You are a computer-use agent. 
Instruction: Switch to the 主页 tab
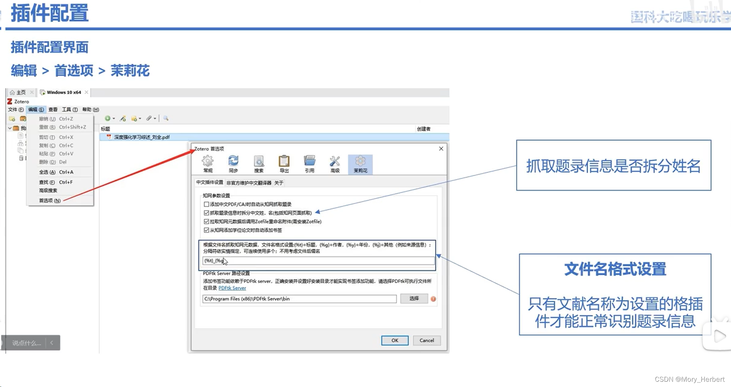(21, 92)
